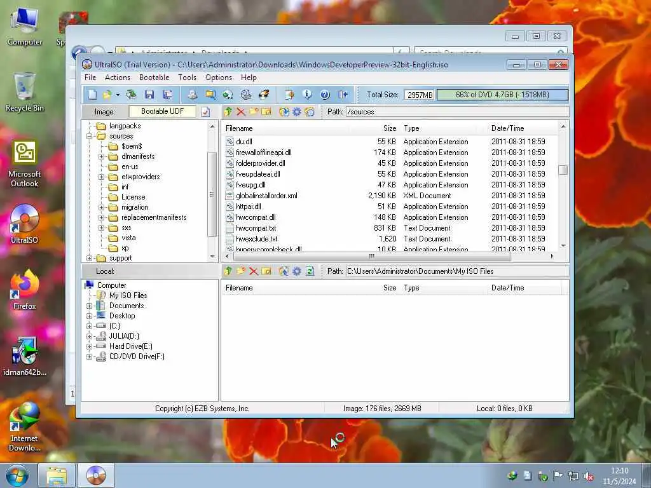Viewport: 651px width, 488px height.
Task: Collapse the sources folder in the image tree
Action: click(89, 136)
